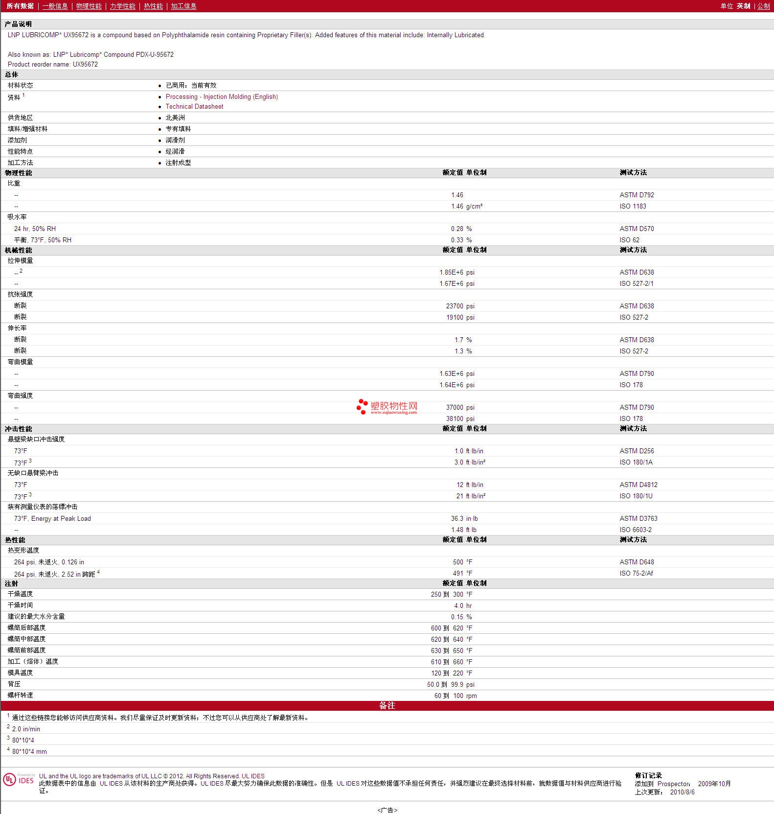Select the 0.28 % water absorption value

(461, 229)
